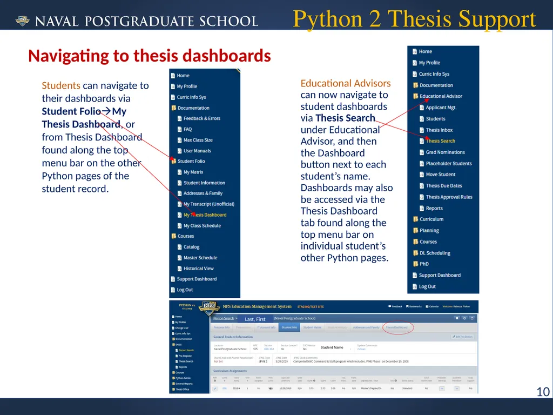Viewport: 553px width, 415px height.
Task: Click the (Show) link under Update Comments
Action: click(361, 350)
